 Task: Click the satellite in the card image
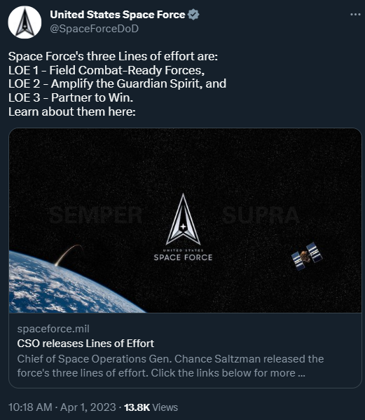(x=307, y=256)
